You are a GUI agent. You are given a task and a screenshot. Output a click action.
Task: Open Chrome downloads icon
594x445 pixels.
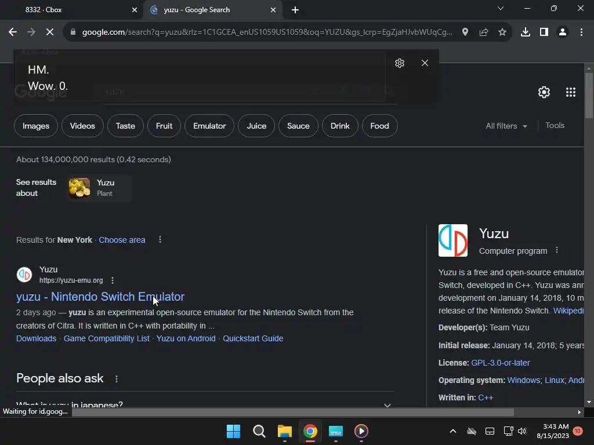(526, 32)
